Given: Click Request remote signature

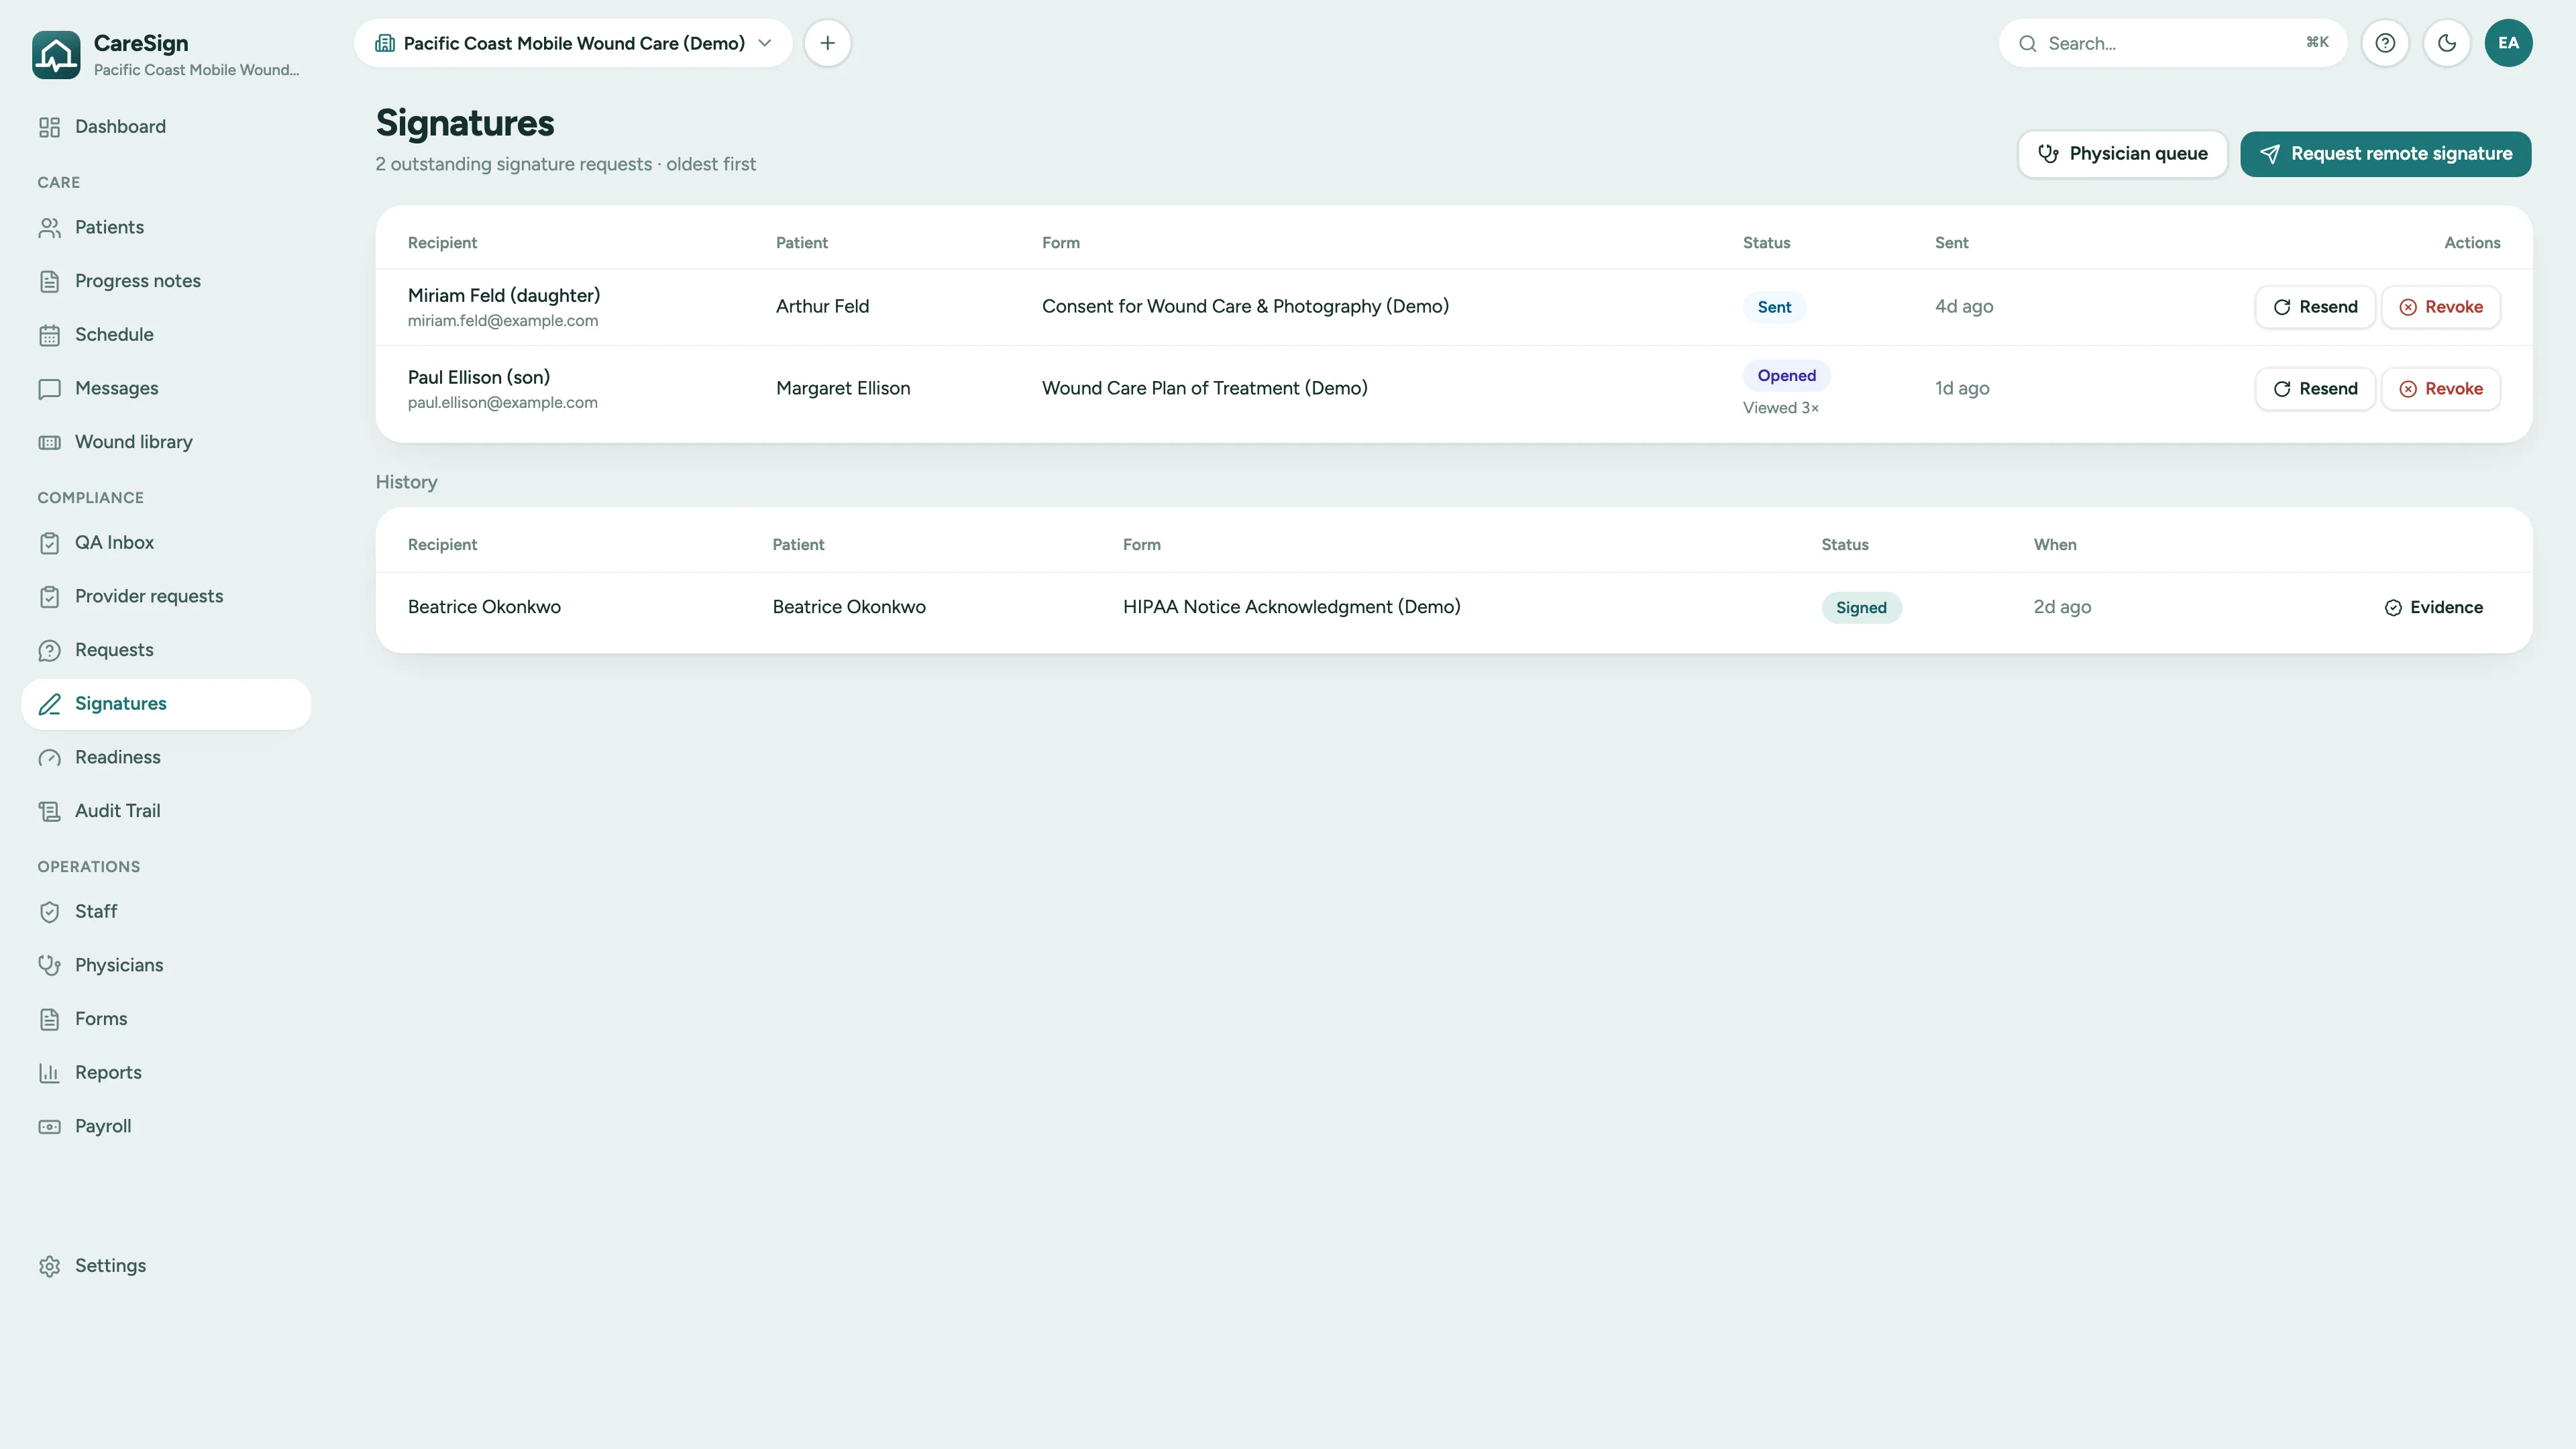Looking at the screenshot, I should coord(2385,154).
